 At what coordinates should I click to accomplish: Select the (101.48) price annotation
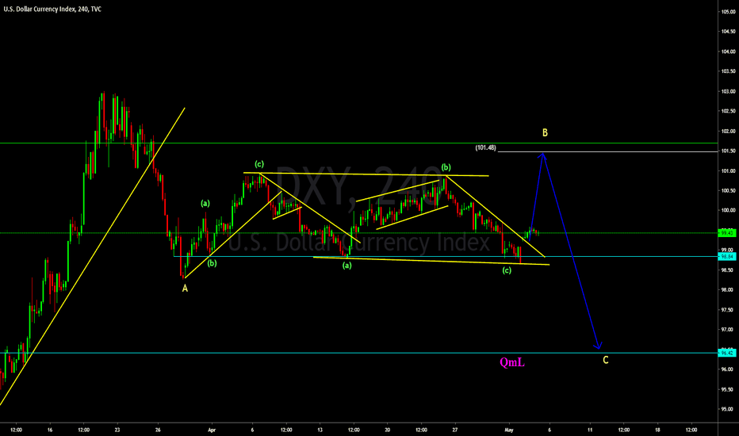pyautogui.click(x=485, y=147)
